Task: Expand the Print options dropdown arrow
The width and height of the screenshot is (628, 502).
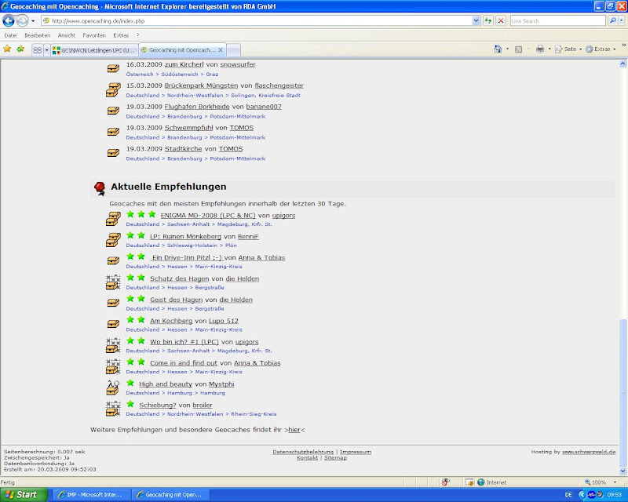Action: pos(549,49)
